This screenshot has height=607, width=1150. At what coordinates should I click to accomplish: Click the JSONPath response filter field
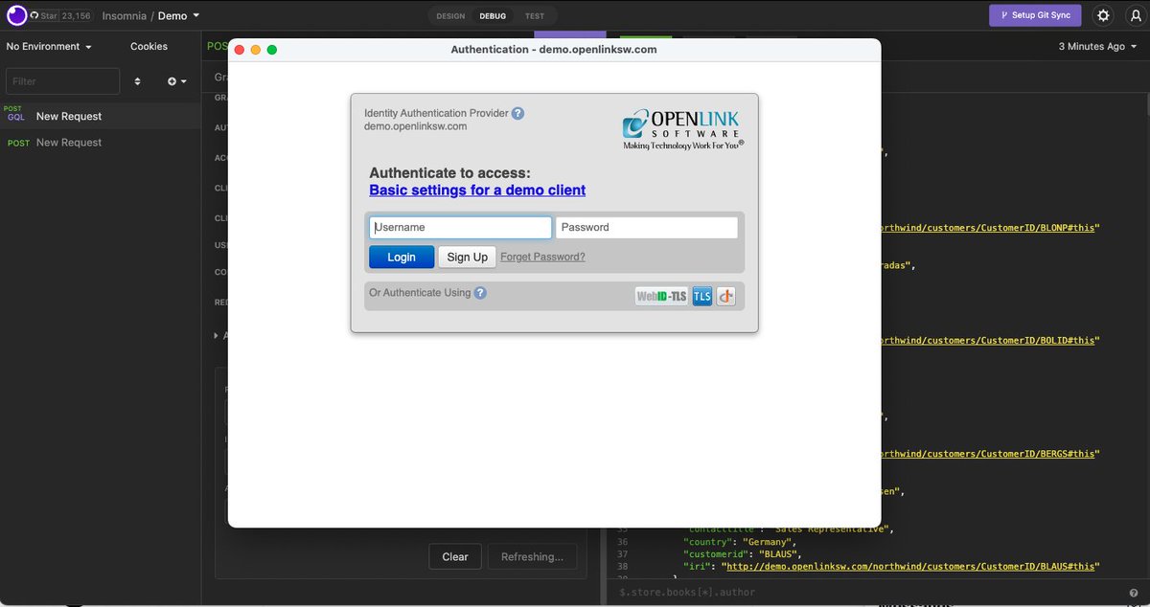pos(862,592)
